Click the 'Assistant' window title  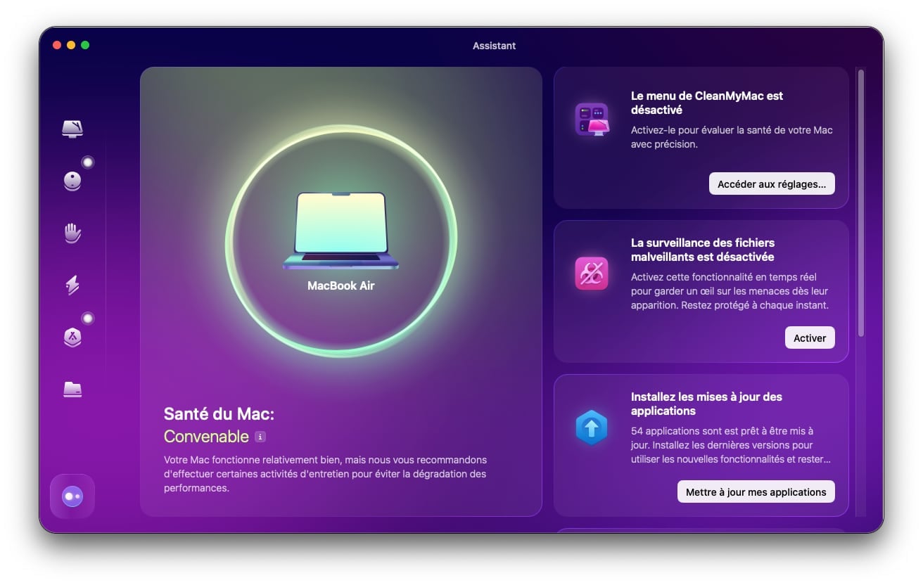tap(494, 46)
